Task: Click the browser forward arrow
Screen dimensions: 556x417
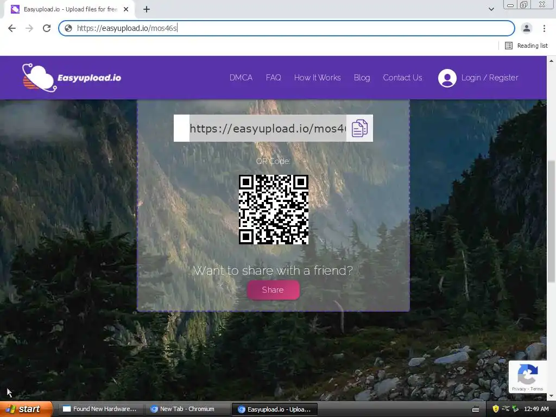Action: pyautogui.click(x=29, y=28)
